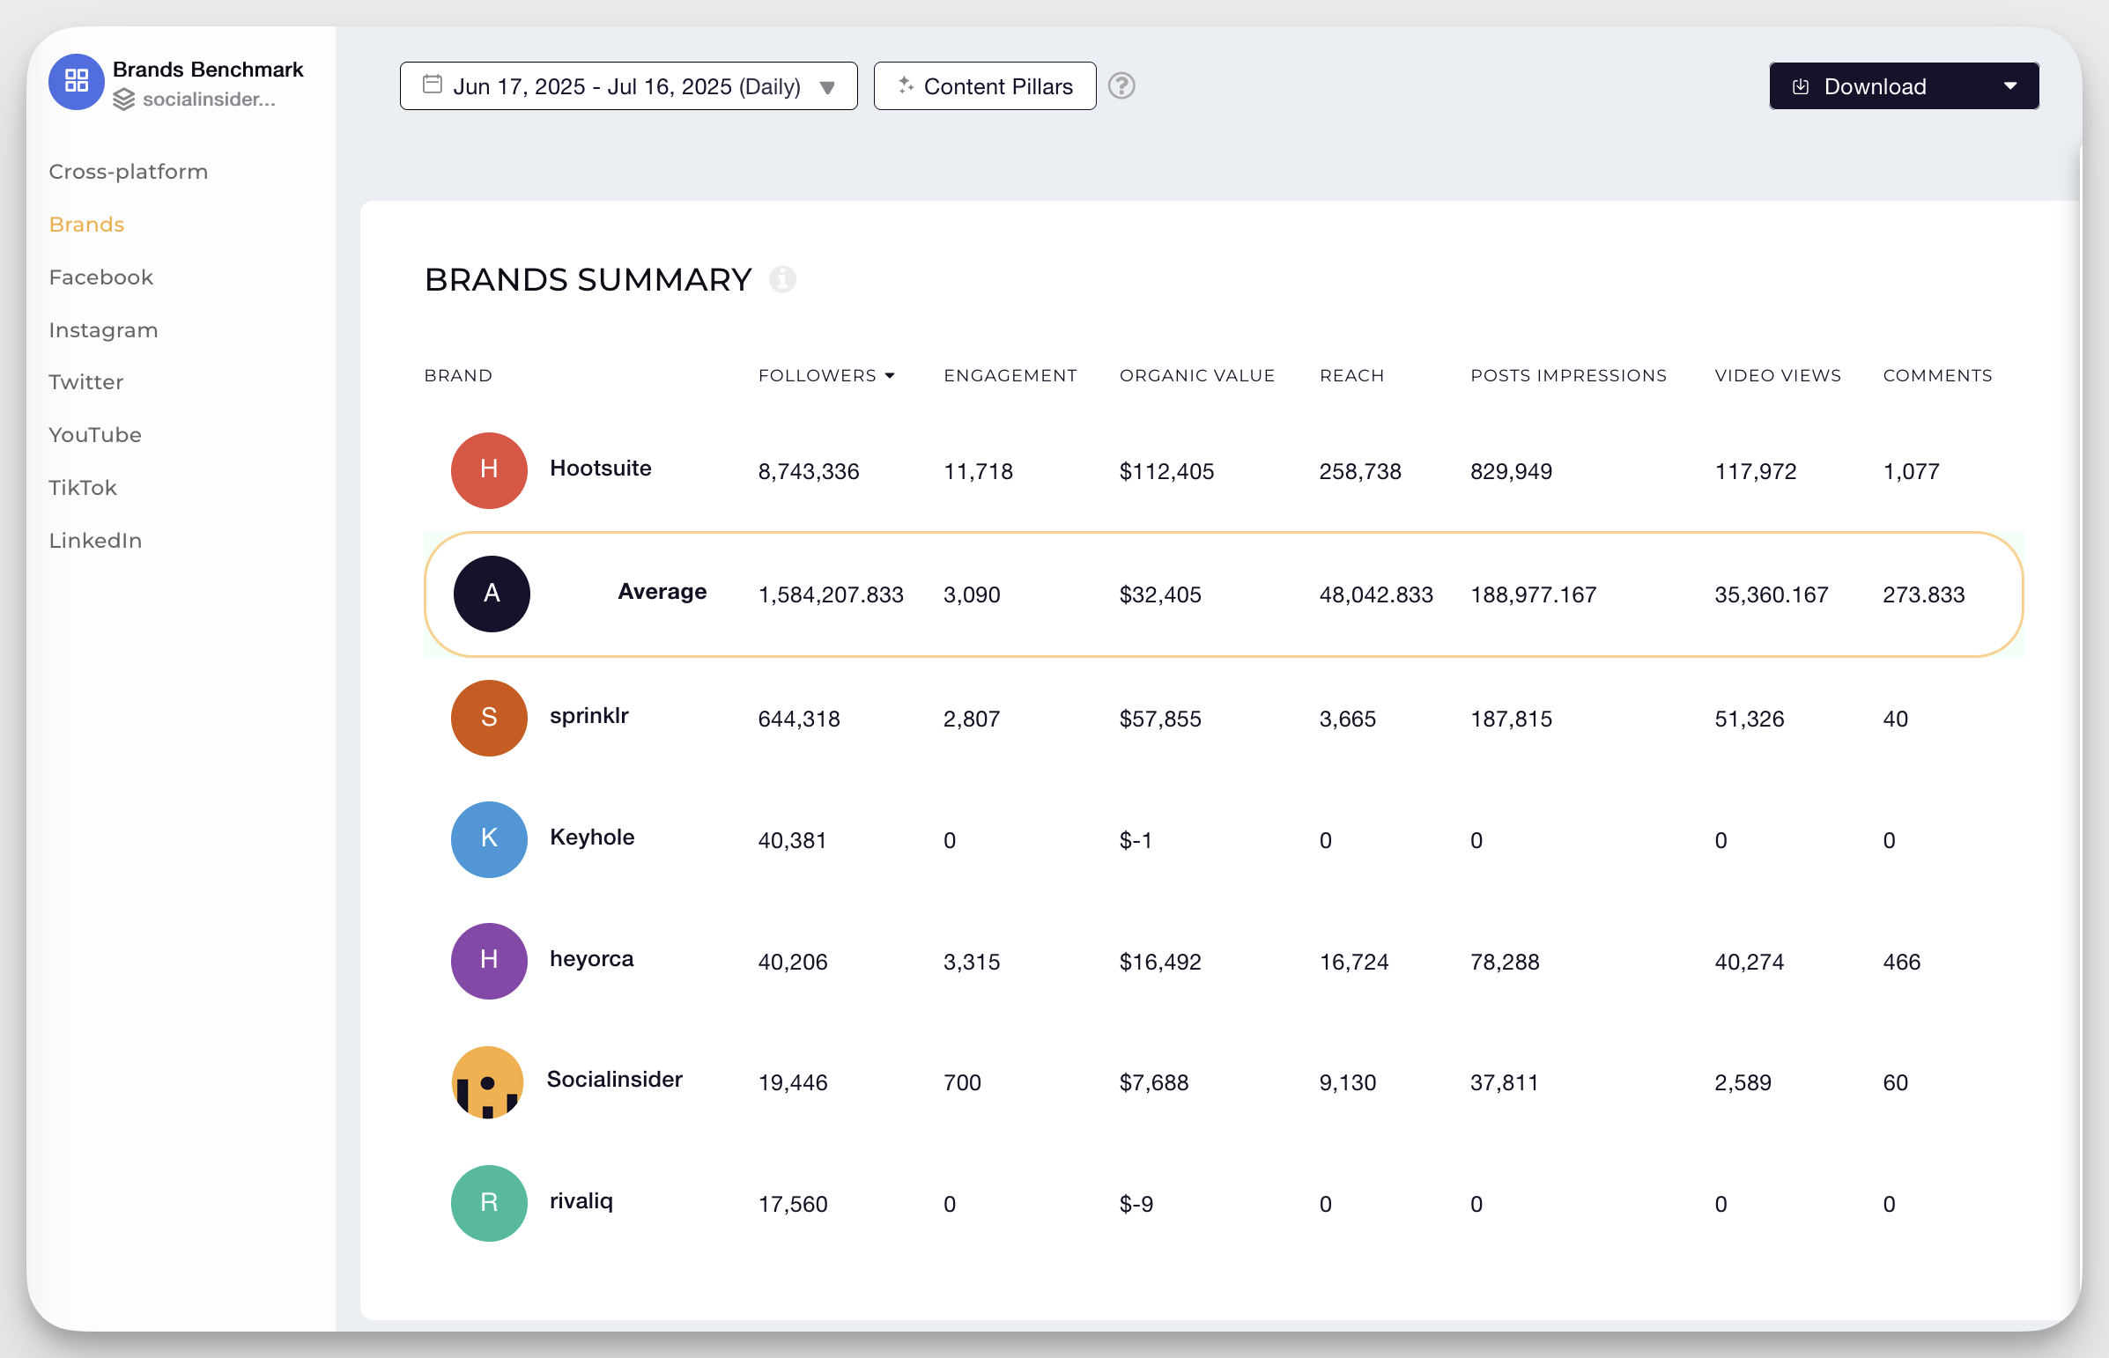Open the TikTok section
The height and width of the screenshot is (1358, 2109).
point(82,488)
